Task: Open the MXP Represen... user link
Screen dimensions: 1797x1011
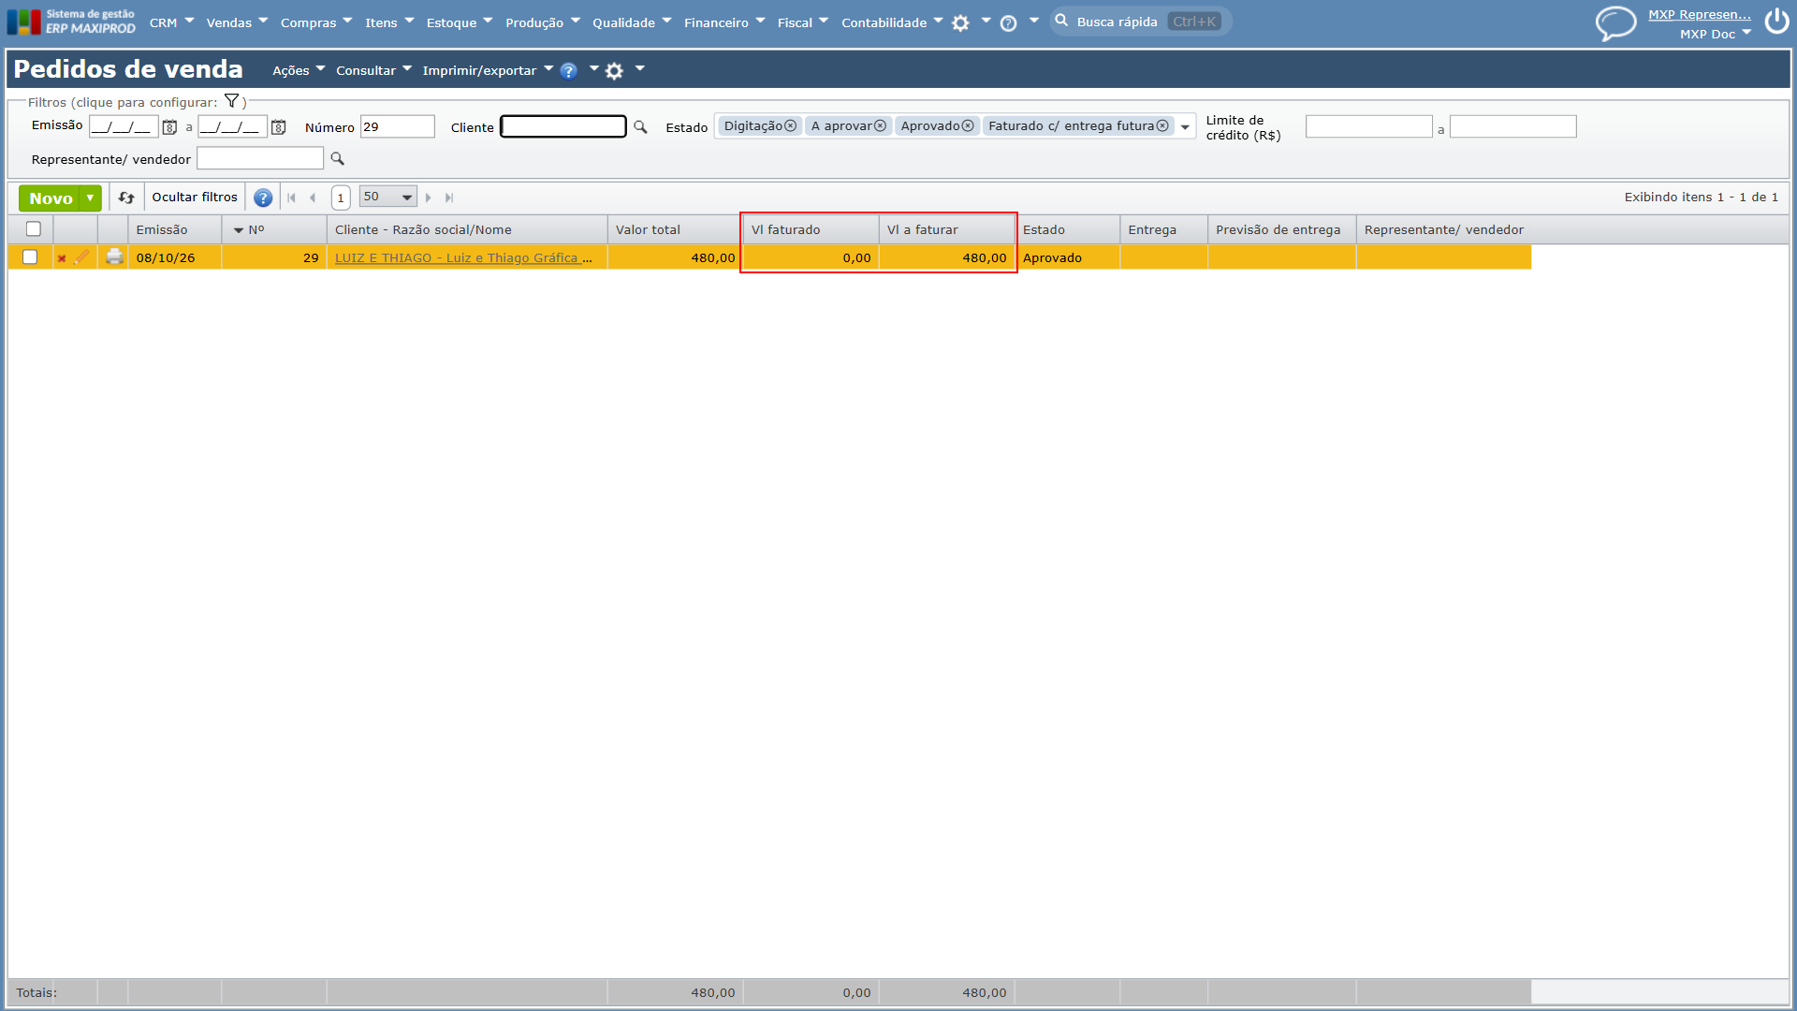Action: (x=1699, y=14)
